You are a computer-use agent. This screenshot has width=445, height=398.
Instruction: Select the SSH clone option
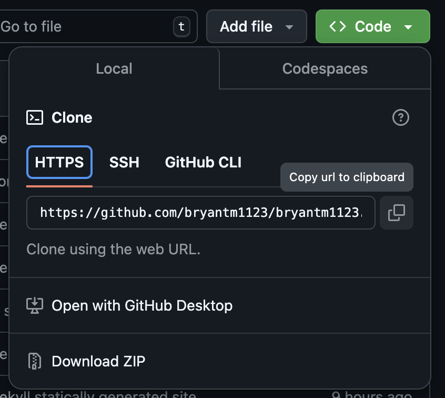124,162
